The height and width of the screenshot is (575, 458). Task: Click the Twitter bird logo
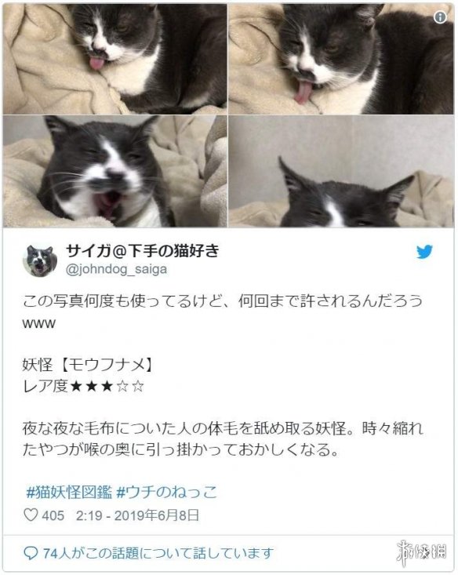(x=424, y=252)
